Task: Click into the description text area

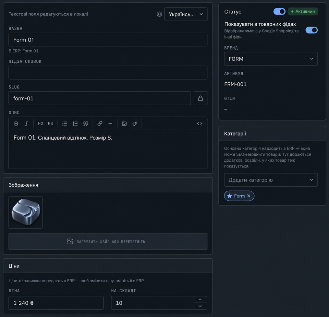Action: click(108, 149)
